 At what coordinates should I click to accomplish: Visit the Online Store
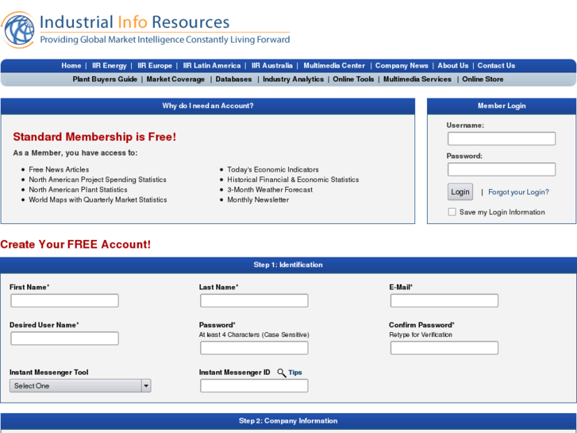[483, 79]
